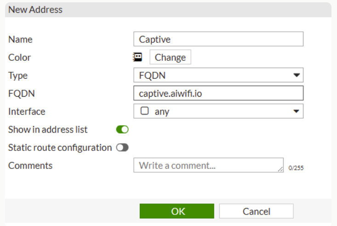The width and height of the screenshot is (337, 226).
Task: Click the 'Static route configuration' label text
Action: coord(60,148)
